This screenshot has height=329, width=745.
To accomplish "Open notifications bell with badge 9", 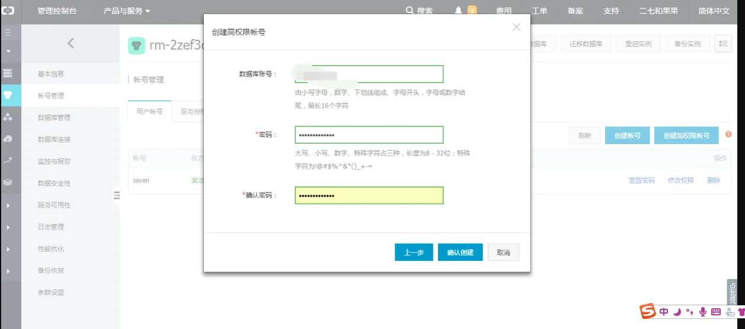I will click(459, 11).
